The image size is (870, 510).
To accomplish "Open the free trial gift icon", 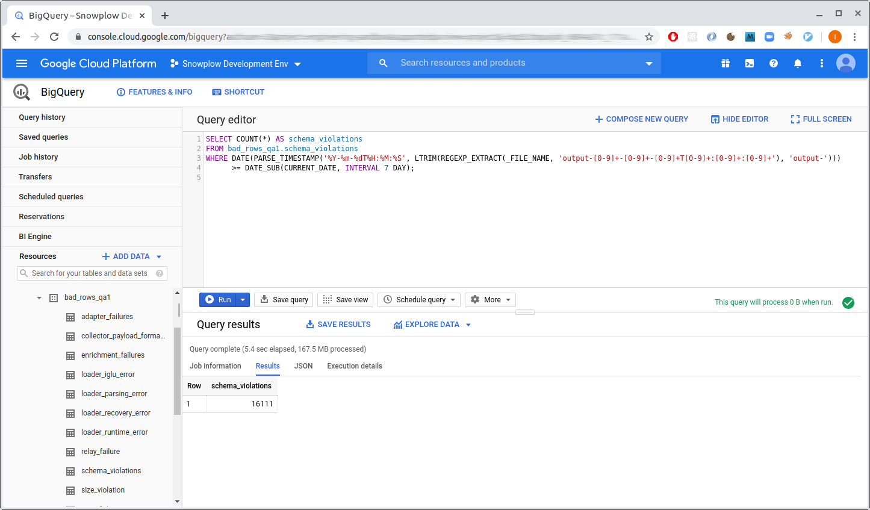I will tap(726, 63).
